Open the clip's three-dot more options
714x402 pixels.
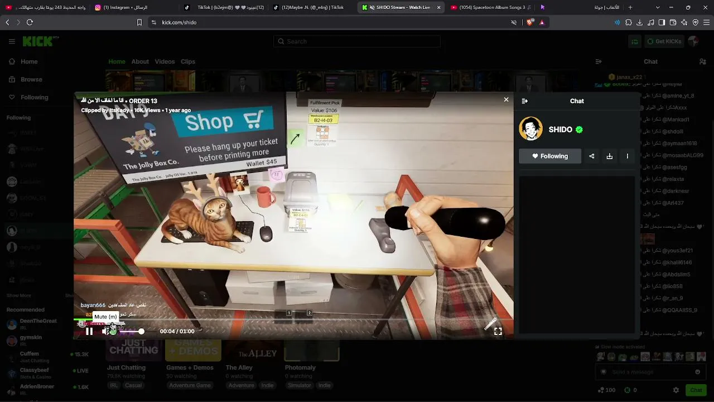pos(628,156)
